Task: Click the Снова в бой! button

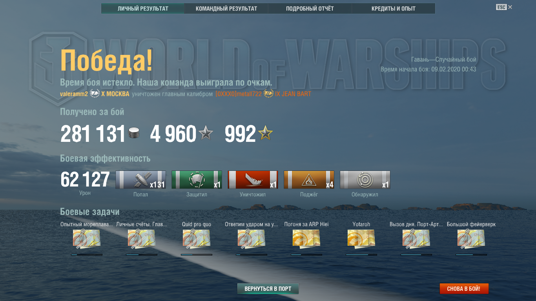Action: click(x=464, y=289)
